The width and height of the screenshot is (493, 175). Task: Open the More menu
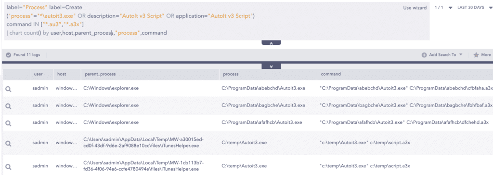coord(486,55)
